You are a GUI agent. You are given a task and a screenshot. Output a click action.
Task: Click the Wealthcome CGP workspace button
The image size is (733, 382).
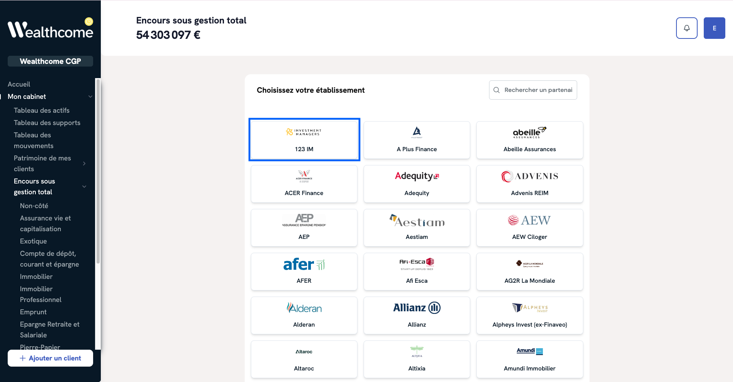pos(50,61)
